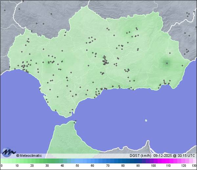Select the station marker at far top-left corner
Screen dimensions: 197x170
pyautogui.click(x=5, y=10)
